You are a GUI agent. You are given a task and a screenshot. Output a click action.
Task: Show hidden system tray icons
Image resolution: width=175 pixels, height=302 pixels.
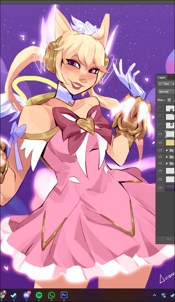pos(154,295)
